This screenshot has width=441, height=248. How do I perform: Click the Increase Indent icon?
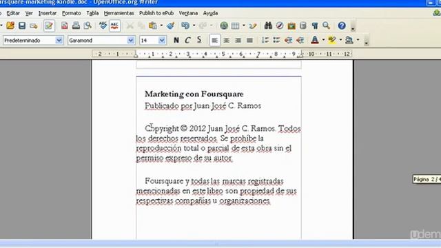coord(300,40)
